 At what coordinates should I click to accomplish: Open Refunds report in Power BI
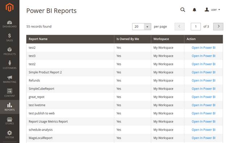pos(204,81)
